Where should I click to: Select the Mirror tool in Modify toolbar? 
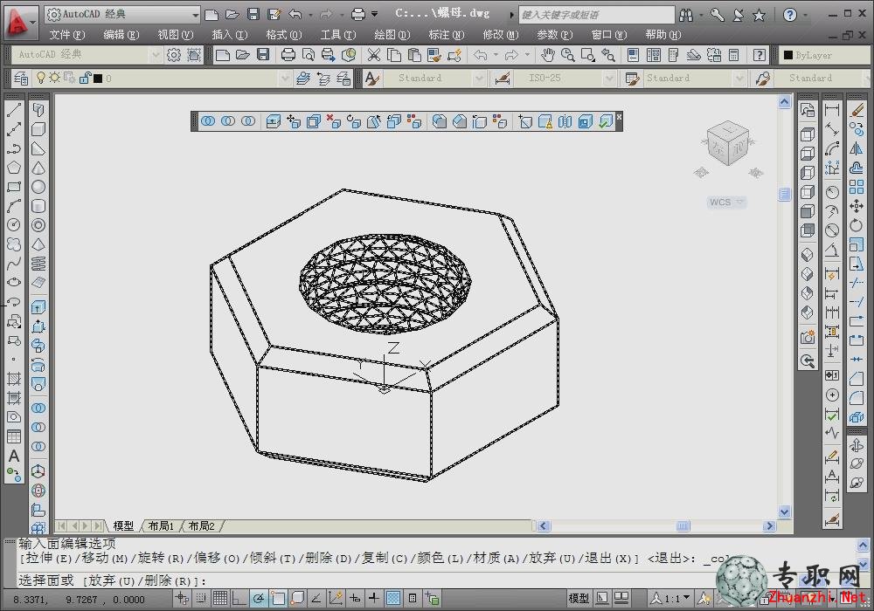point(857,148)
